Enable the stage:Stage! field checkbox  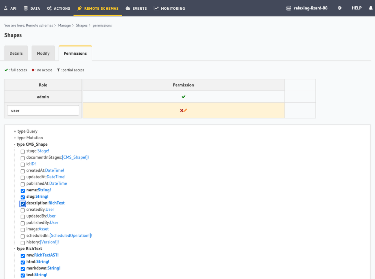[x=22, y=151]
